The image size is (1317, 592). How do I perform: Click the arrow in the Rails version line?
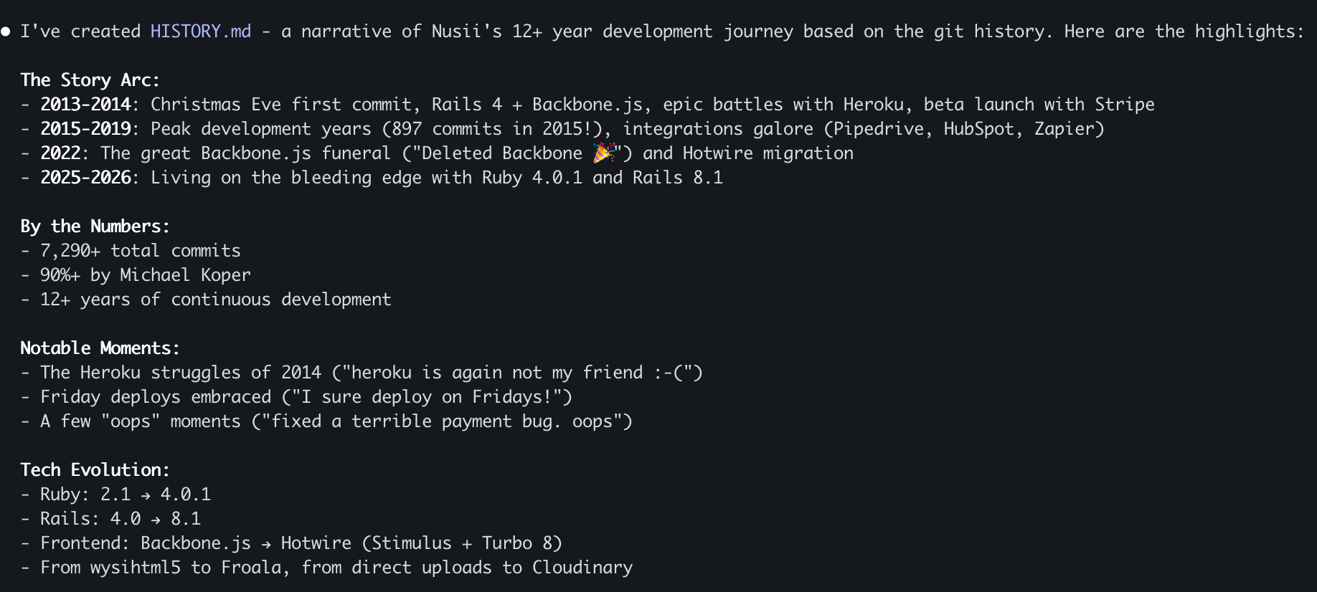(156, 520)
